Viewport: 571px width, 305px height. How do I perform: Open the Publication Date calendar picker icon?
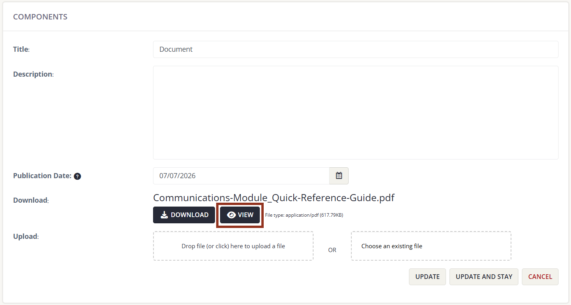(339, 176)
